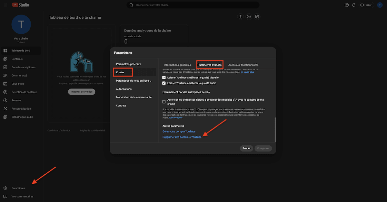Click the upload video arrow icon
Image resolution: width=387 pixels, height=202 pixels.
[x=240, y=17]
